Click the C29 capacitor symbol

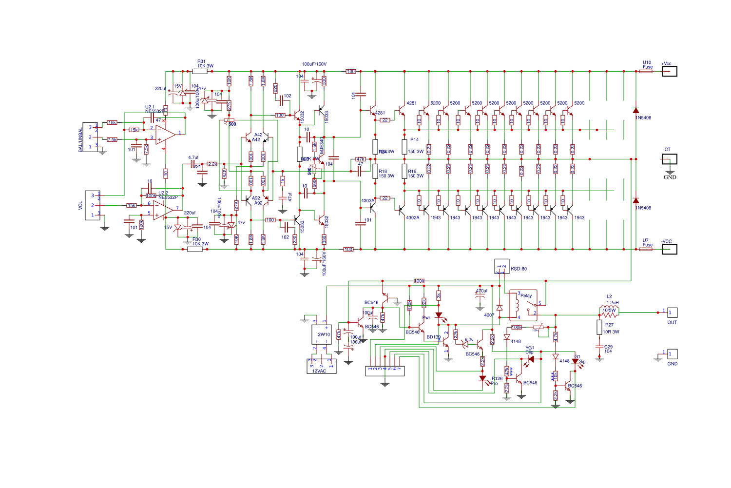pos(599,347)
